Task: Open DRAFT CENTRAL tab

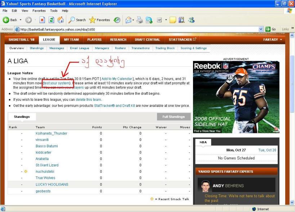Action: (147, 40)
